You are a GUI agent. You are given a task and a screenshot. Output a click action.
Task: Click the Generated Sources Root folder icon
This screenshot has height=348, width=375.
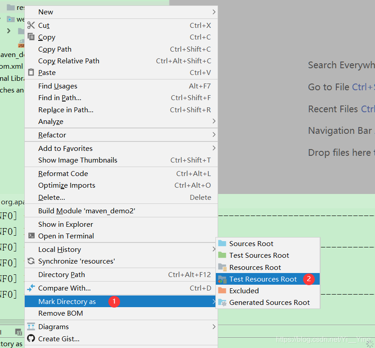pyautogui.click(x=223, y=303)
